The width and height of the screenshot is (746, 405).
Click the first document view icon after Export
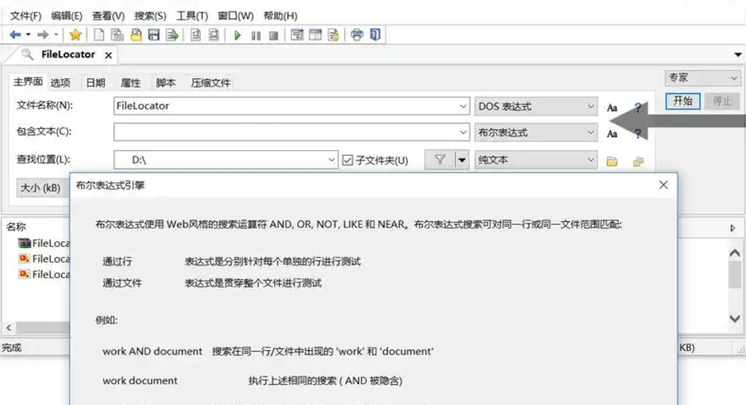click(195, 35)
